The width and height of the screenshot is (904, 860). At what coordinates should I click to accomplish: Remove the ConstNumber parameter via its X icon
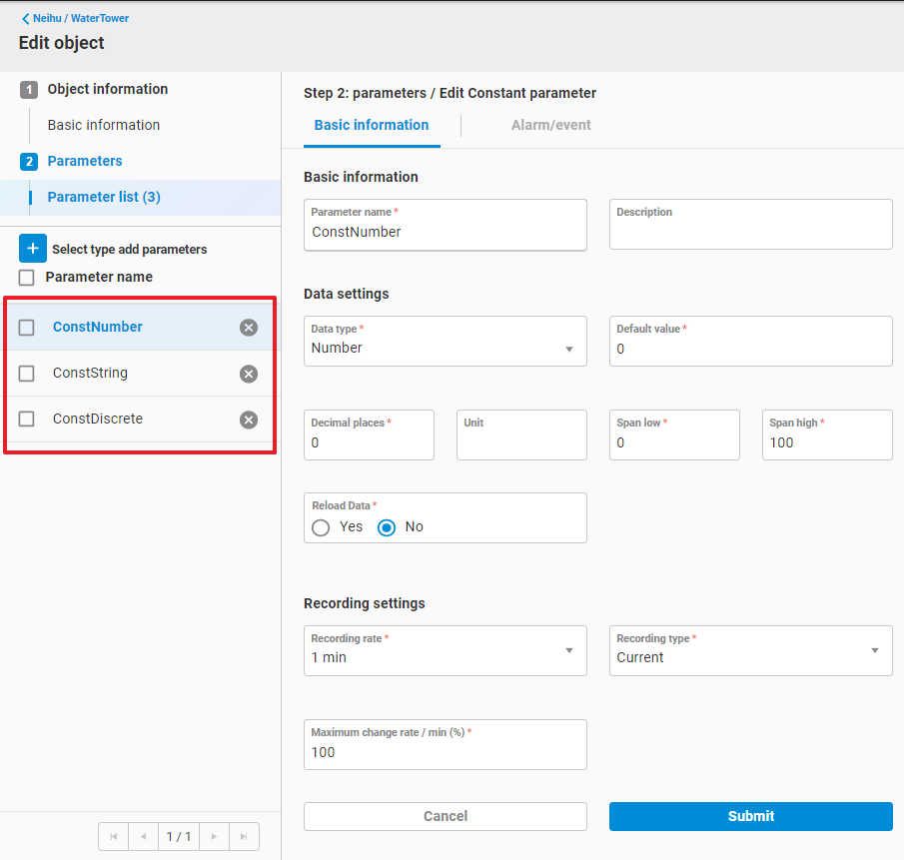(249, 328)
